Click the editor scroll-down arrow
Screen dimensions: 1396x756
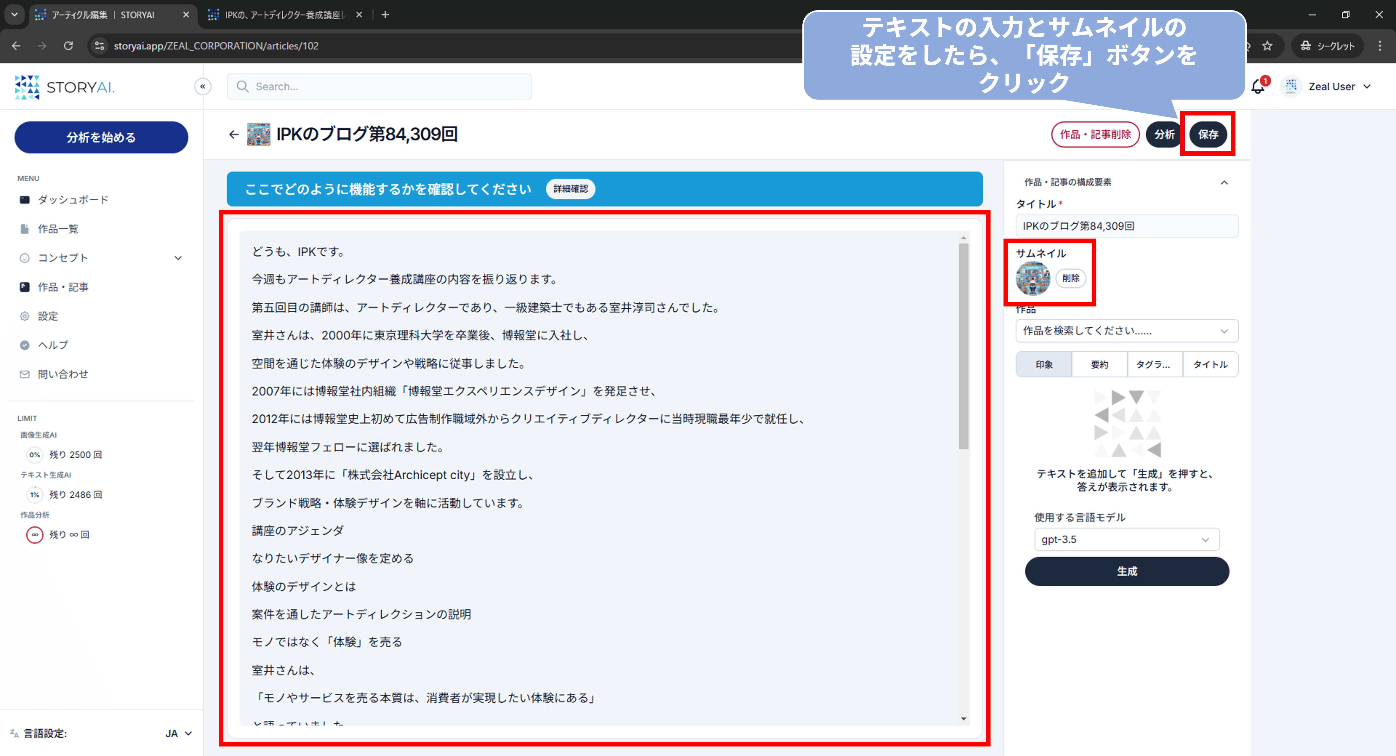coord(963,719)
